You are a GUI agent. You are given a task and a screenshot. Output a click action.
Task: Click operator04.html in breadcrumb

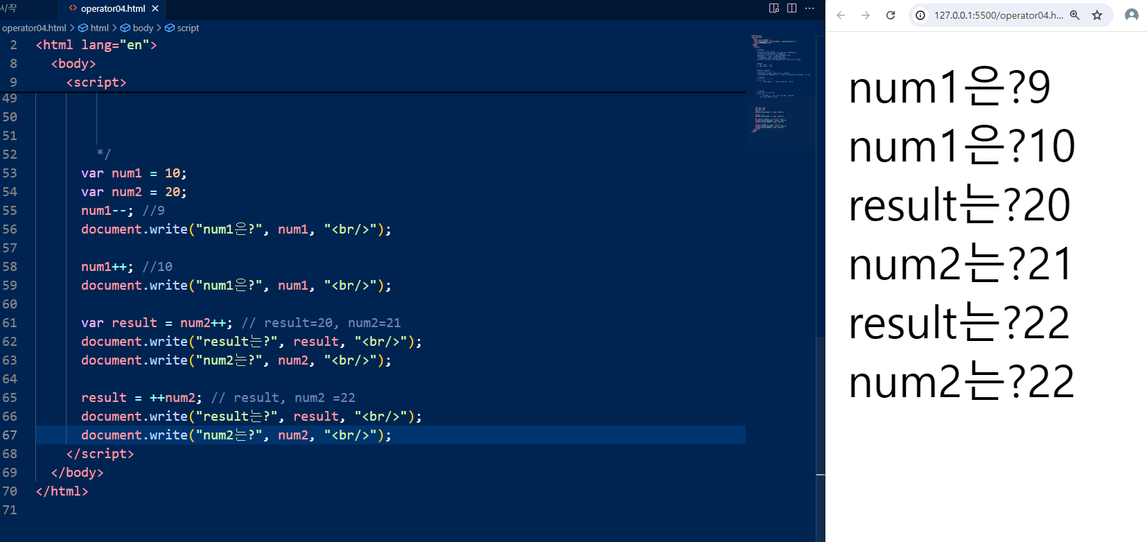[x=34, y=28]
